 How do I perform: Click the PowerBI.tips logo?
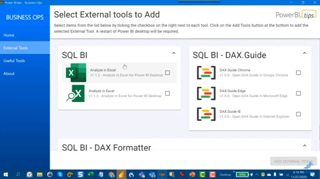pos(296,15)
